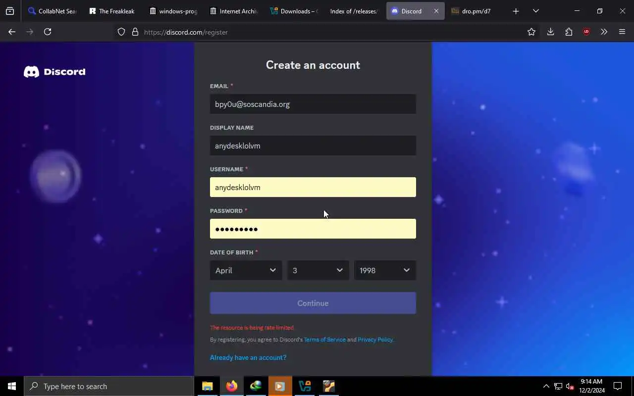Switch to the Downloads tab

tap(294, 11)
